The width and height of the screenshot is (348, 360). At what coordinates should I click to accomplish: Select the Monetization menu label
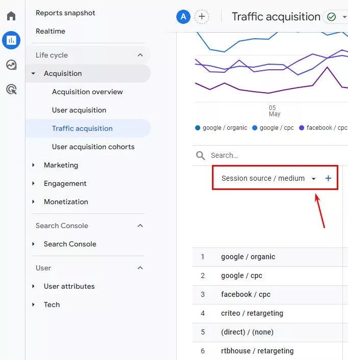(x=66, y=202)
